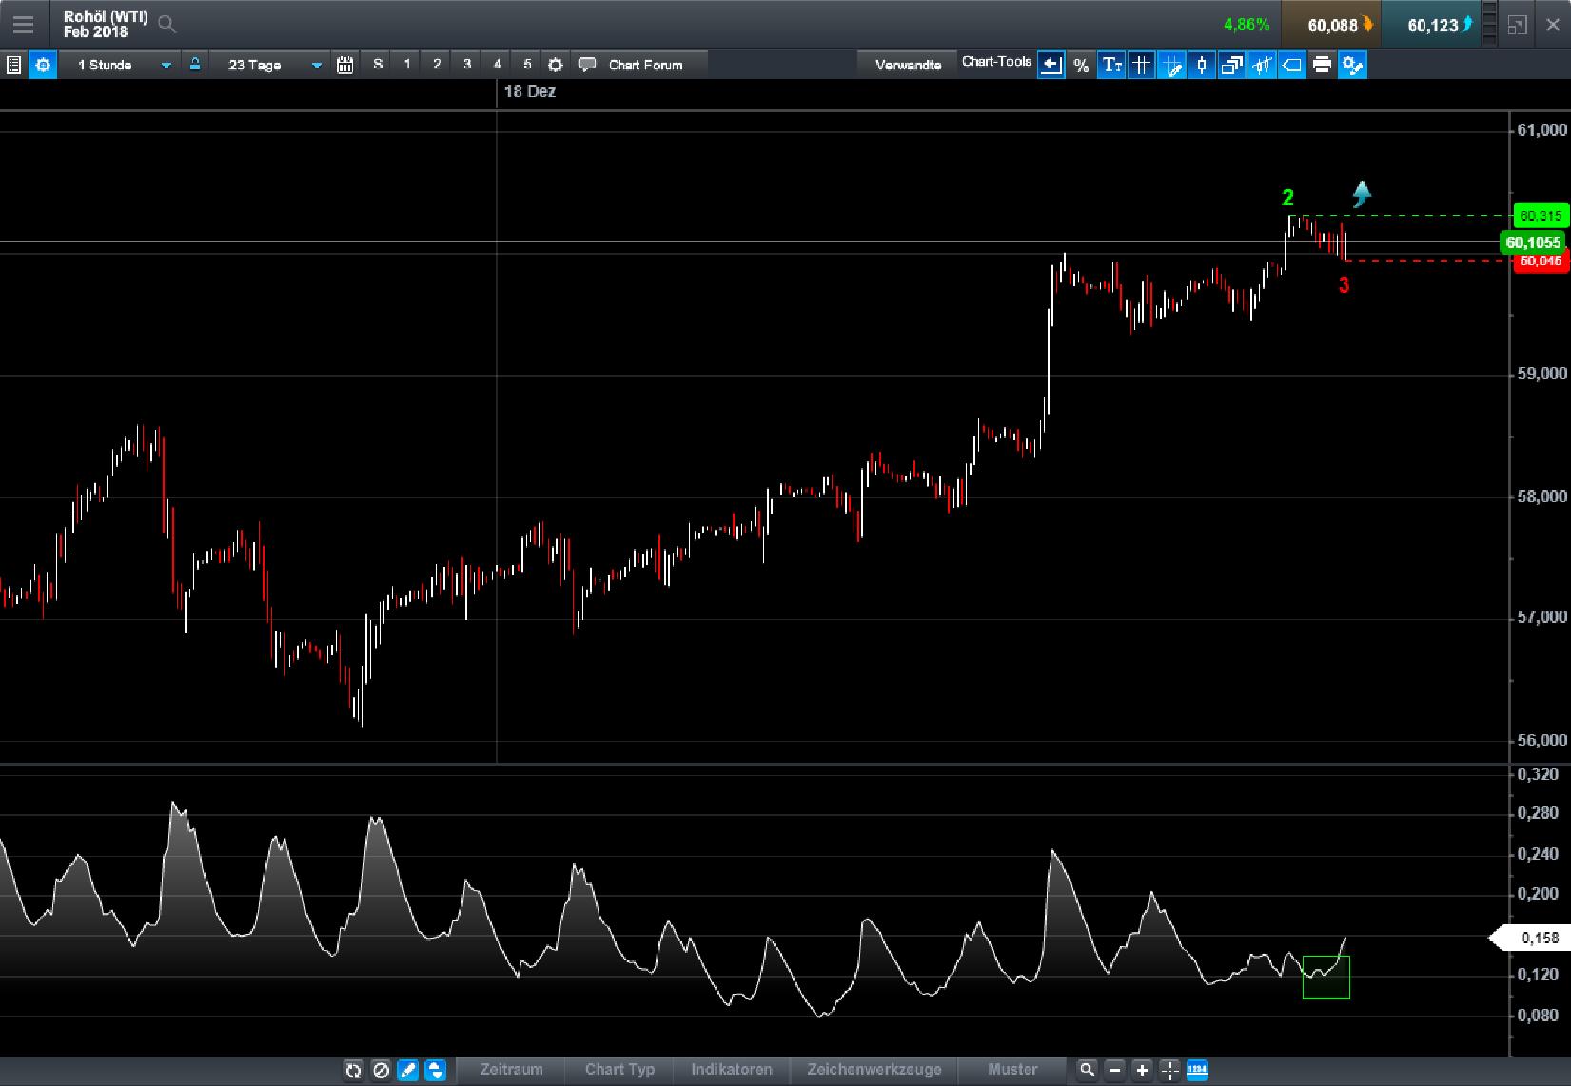Click the percent change display icon
Viewport: 1571px width, 1086px height.
pyautogui.click(x=1080, y=65)
